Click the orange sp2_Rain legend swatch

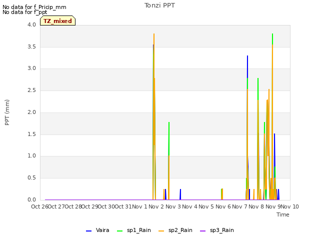[x=161, y=231]
